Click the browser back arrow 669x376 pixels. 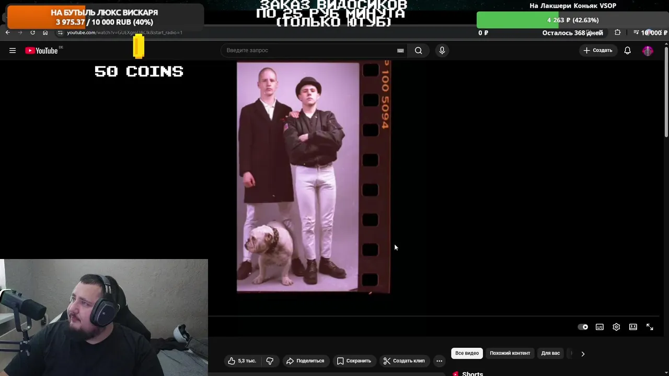(7, 32)
